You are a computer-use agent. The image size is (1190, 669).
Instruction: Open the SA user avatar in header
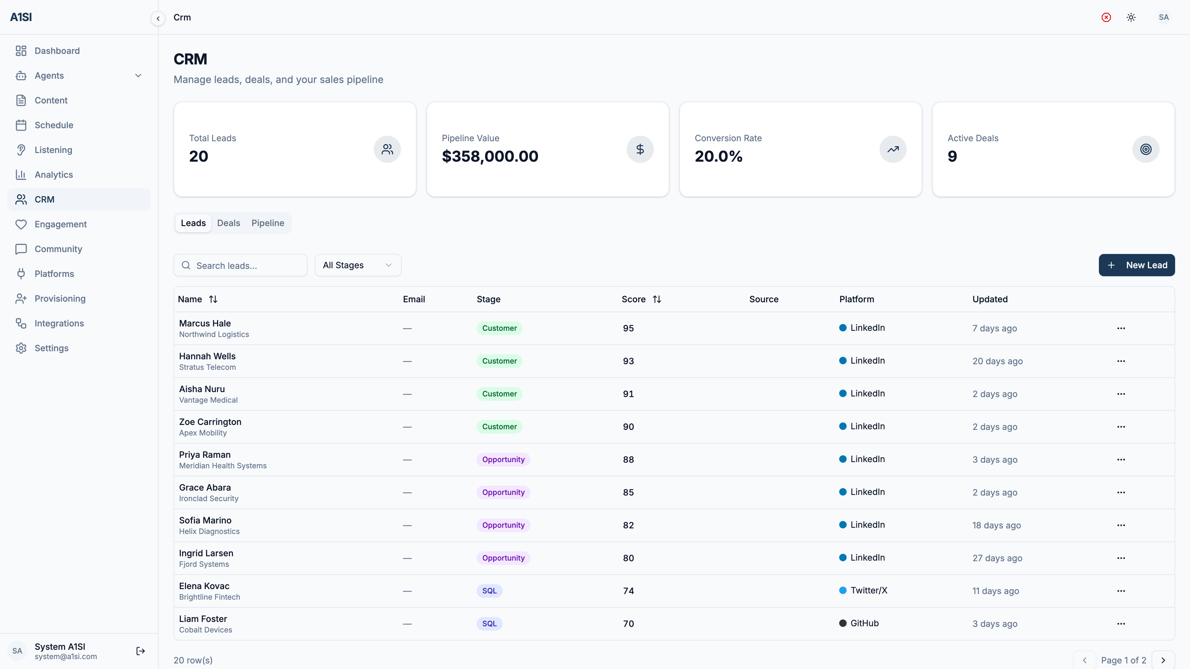[1163, 18]
